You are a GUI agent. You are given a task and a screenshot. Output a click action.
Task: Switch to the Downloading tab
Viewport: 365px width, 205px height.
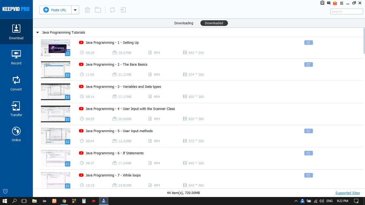pyautogui.click(x=184, y=23)
